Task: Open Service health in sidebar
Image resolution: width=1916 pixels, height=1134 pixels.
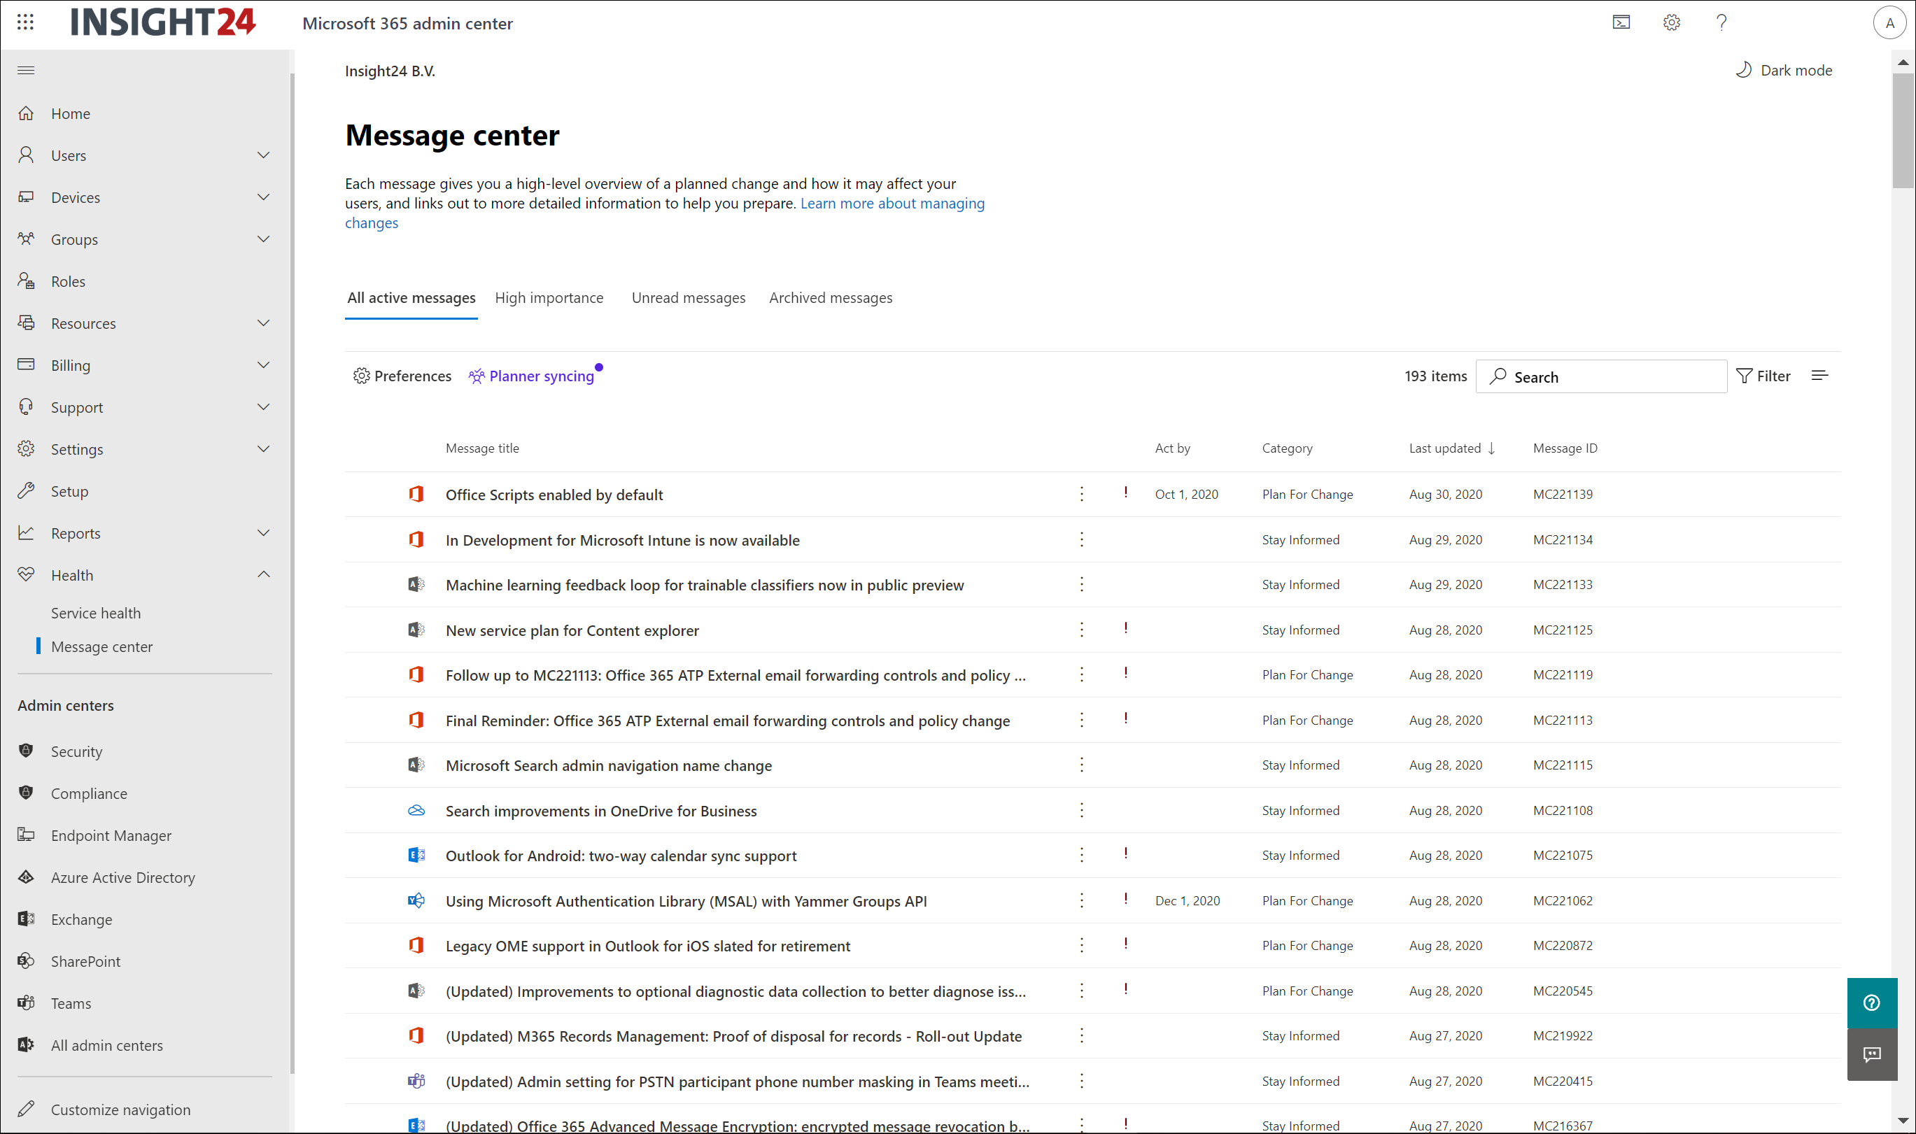Action: click(x=96, y=613)
